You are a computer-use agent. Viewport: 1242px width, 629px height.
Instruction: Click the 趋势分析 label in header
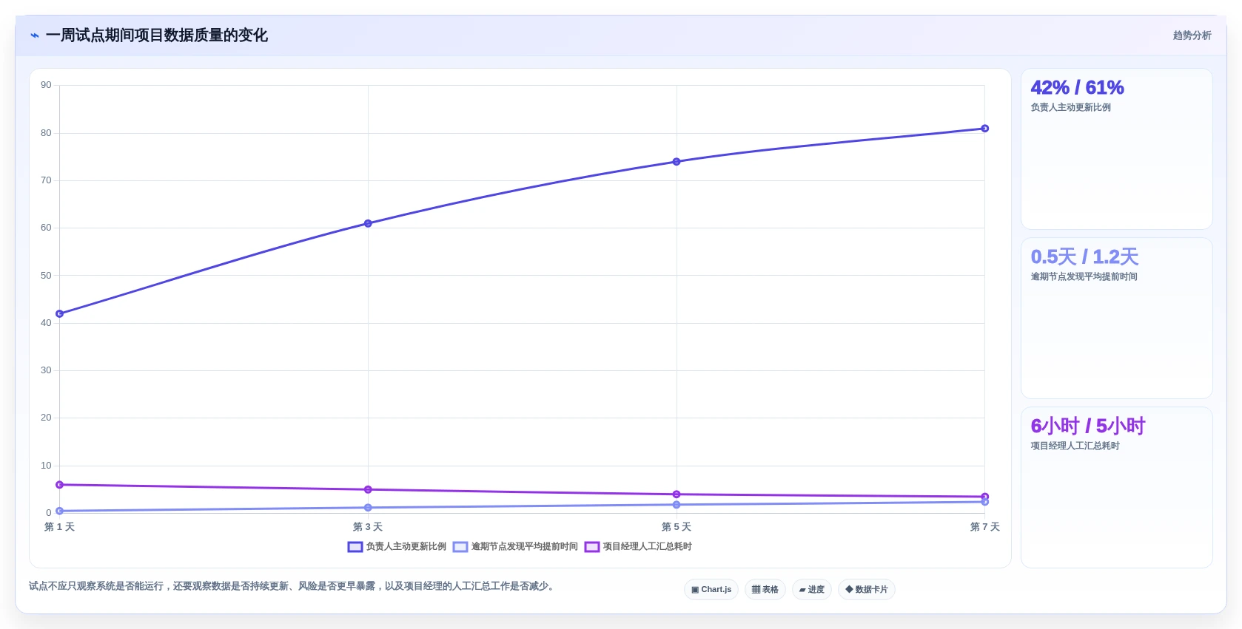(x=1192, y=35)
